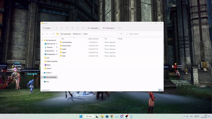
Task: Click the Paste icon in toolbar
Action: click(67, 28)
